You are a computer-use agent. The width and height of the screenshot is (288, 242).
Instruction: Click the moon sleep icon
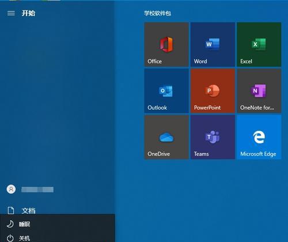[10, 224]
